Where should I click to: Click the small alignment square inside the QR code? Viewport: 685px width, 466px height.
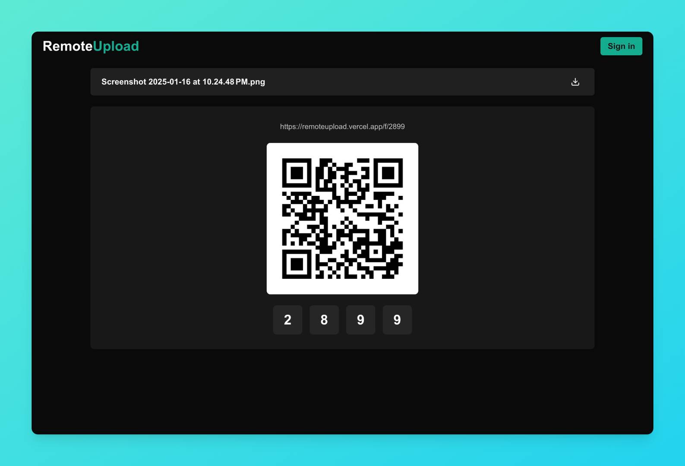click(x=376, y=252)
